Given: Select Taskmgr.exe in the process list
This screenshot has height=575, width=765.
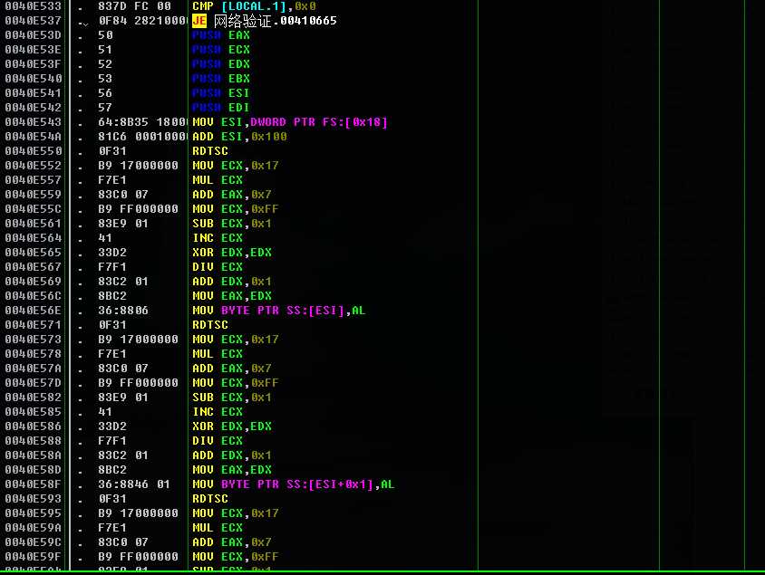Looking at the screenshot, I should [x=658, y=220].
